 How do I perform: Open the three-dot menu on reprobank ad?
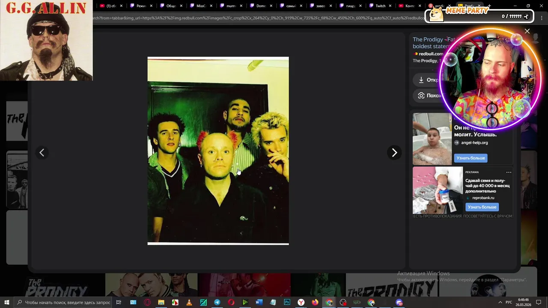point(509,172)
